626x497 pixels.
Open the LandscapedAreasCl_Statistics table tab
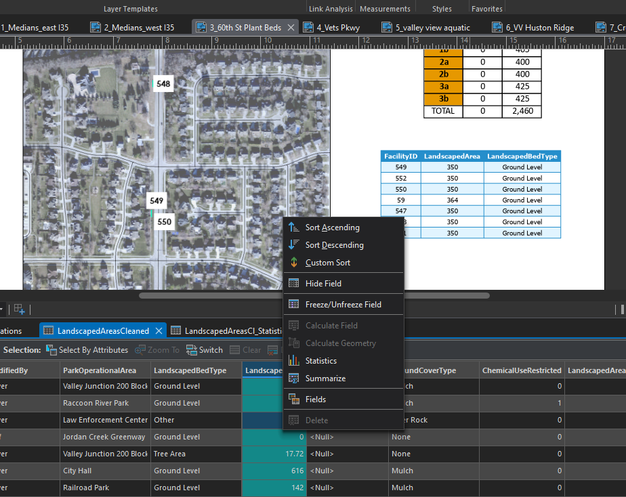tap(226, 330)
